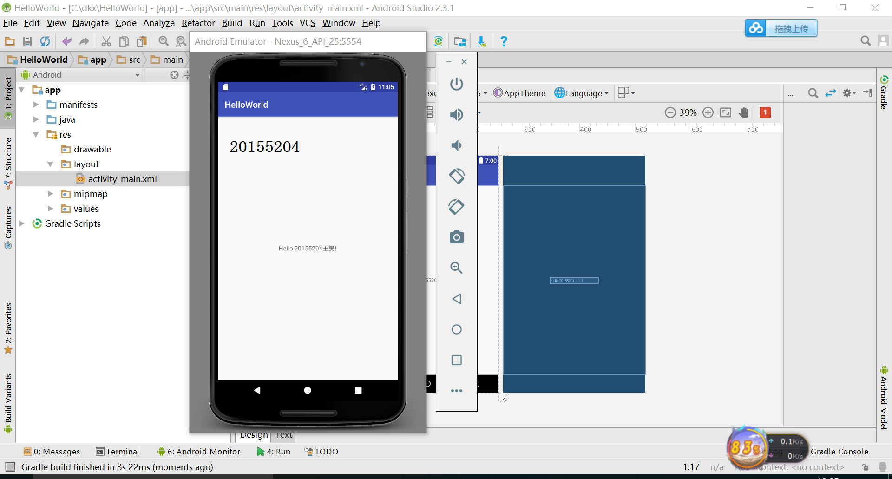The image size is (892, 479).
Task: Open the Project Structure toolbar icon
Action: pyautogui.click(x=460, y=41)
